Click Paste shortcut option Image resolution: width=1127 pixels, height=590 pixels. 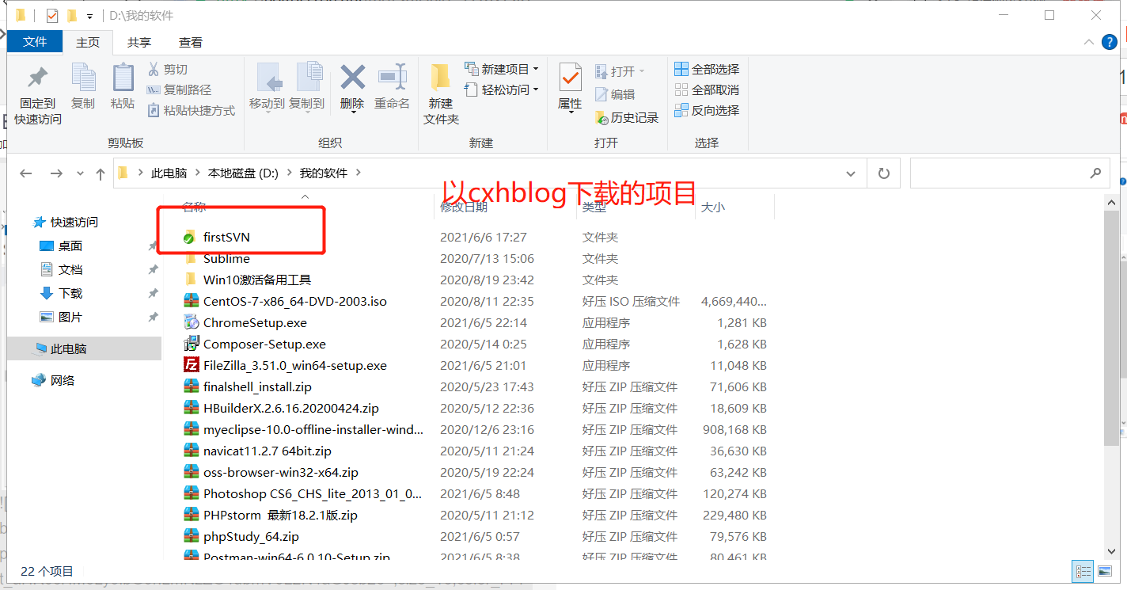[x=191, y=111]
